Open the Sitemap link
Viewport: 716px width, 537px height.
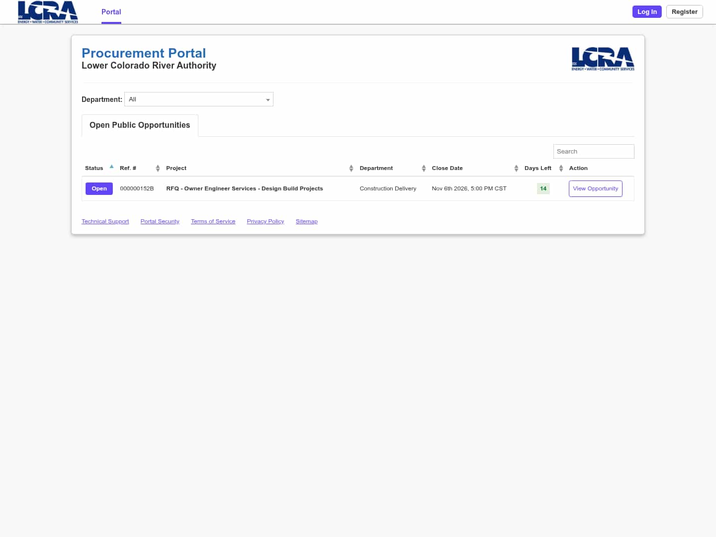pos(307,221)
